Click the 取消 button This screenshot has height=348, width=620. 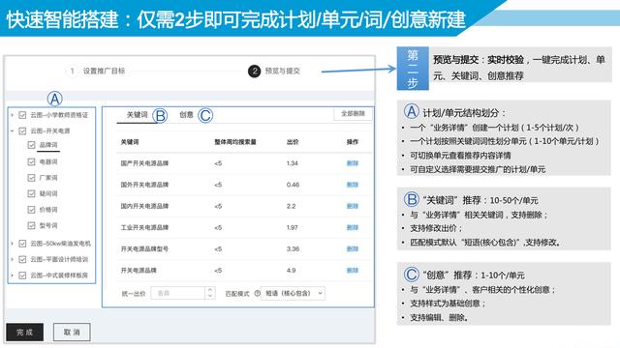[72, 333]
